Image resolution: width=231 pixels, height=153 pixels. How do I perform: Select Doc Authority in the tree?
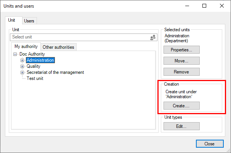tap(32, 54)
